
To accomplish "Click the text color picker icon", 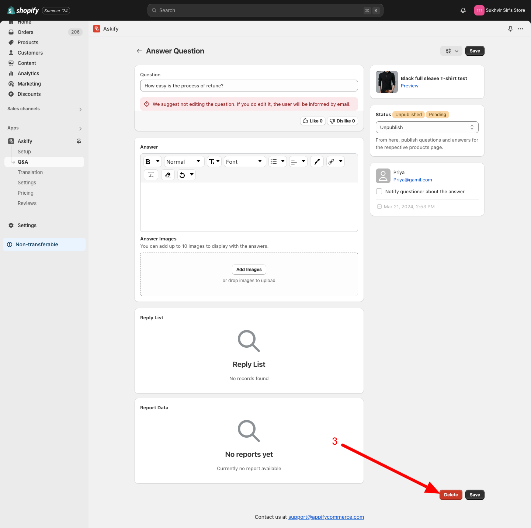I will [317, 161].
